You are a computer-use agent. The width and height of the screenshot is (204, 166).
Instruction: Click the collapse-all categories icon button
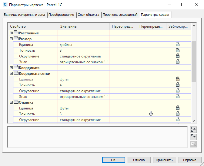pyautogui.click(x=193, y=130)
